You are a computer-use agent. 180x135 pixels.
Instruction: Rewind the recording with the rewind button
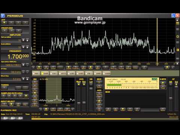coord(4,118)
